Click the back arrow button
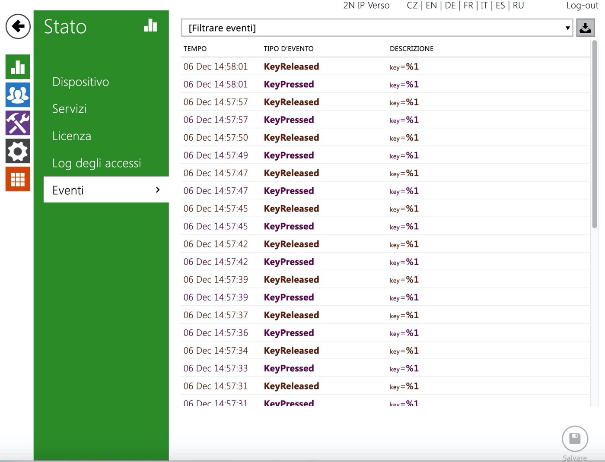 click(x=18, y=26)
